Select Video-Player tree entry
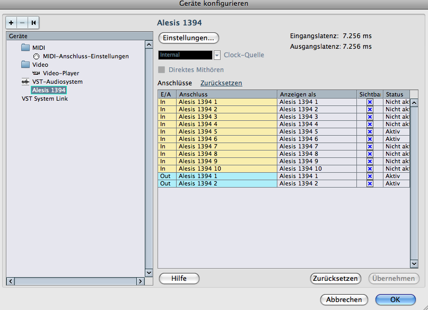This screenshot has height=310, width=428. 61,73
